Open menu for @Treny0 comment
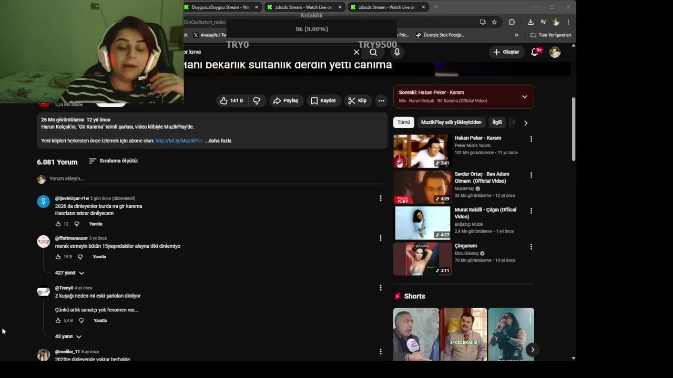Screen dimensions: 673x378 [x=381, y=288]
